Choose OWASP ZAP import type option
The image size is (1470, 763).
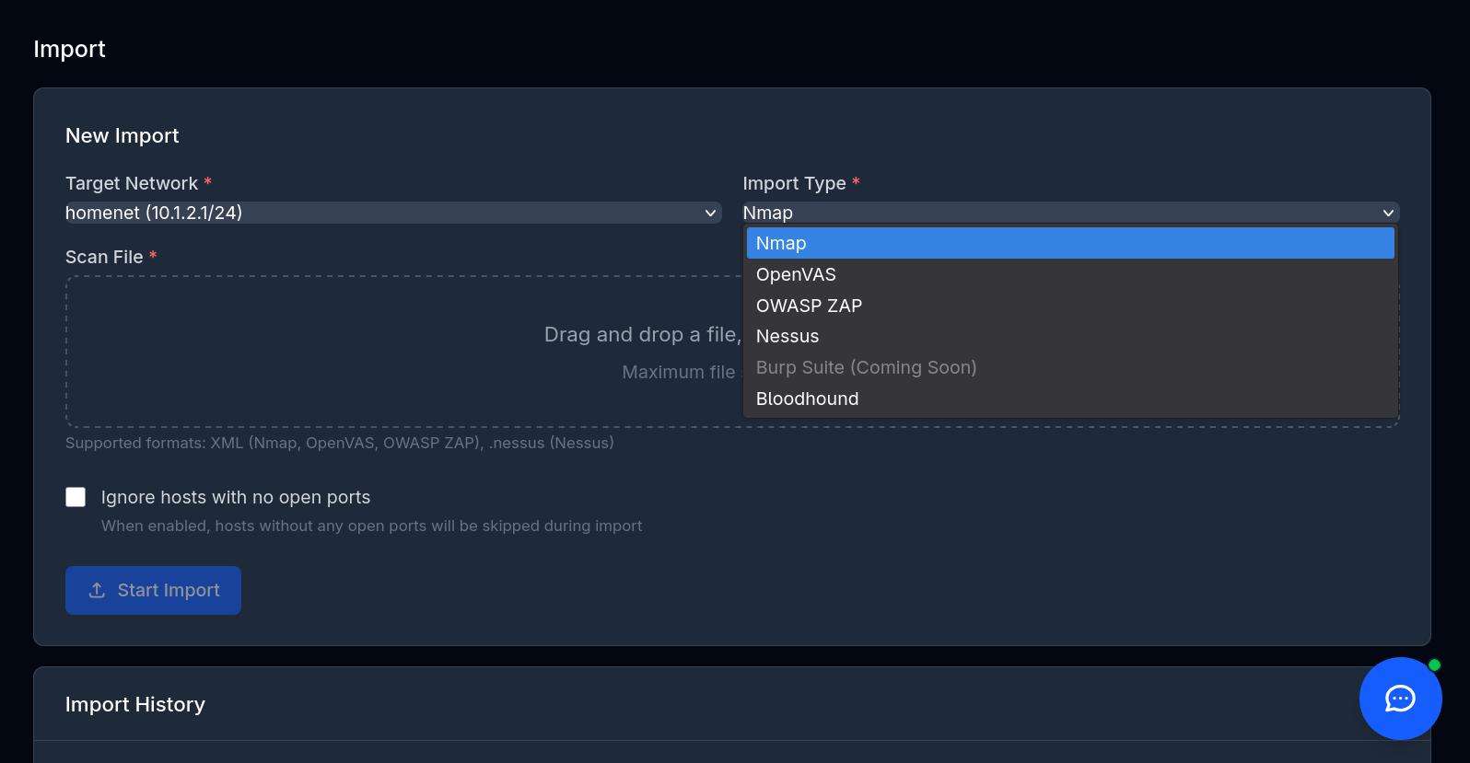[x=1070, y=306]
